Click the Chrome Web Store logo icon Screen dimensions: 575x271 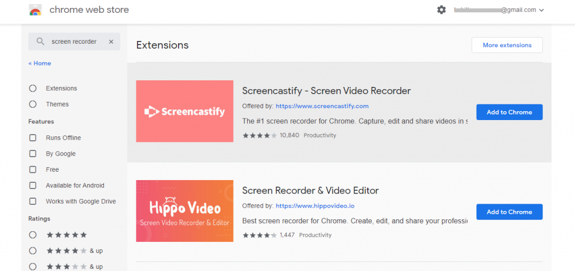35,10
